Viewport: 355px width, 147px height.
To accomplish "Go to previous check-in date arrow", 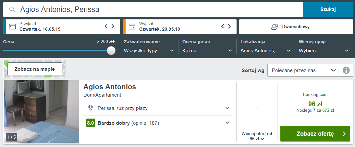I will pyautogui.click(x=106, y=26).
